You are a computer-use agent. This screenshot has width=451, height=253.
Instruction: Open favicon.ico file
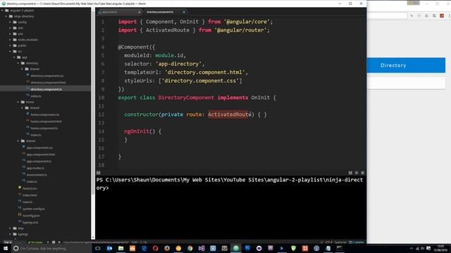coord(30,188)
